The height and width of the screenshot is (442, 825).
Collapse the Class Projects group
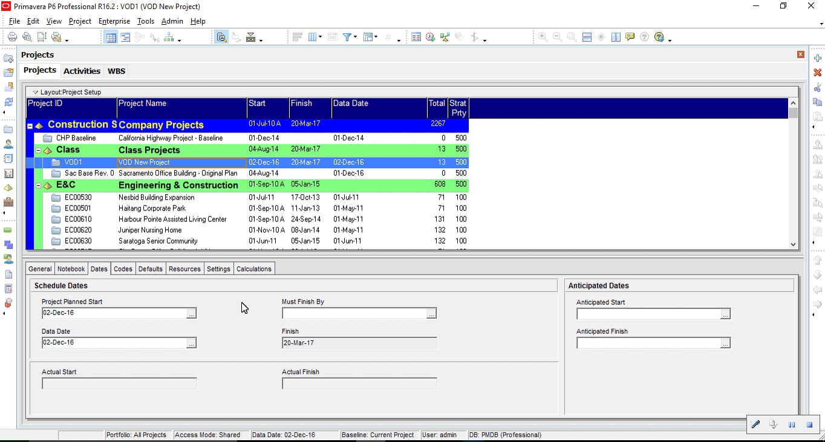pos(38,150)
